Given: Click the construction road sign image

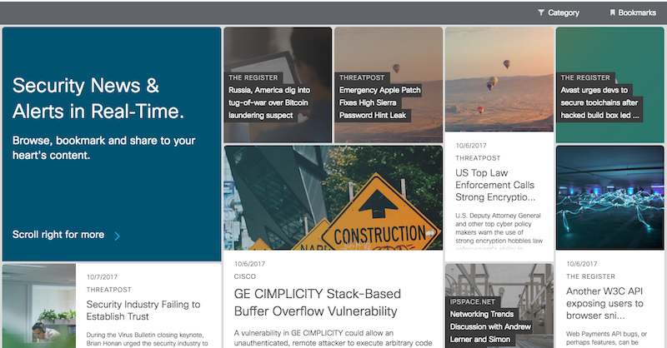Looking at the screenshot, I should [333, 197].
